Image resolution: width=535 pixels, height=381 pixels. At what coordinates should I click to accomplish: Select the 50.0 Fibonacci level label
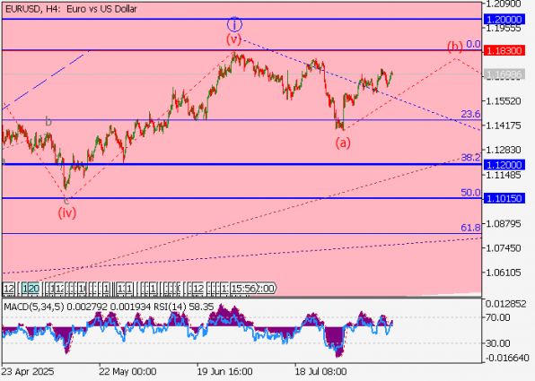[470, 193]
